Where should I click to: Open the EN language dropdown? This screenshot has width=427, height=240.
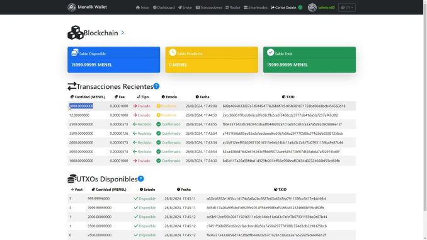[347, 8]
